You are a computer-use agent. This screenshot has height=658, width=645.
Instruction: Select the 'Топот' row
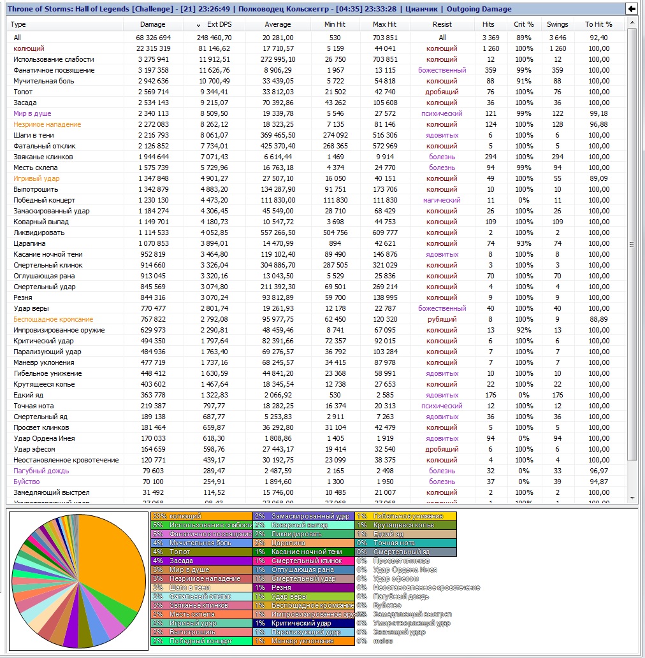tap(317, 92)
